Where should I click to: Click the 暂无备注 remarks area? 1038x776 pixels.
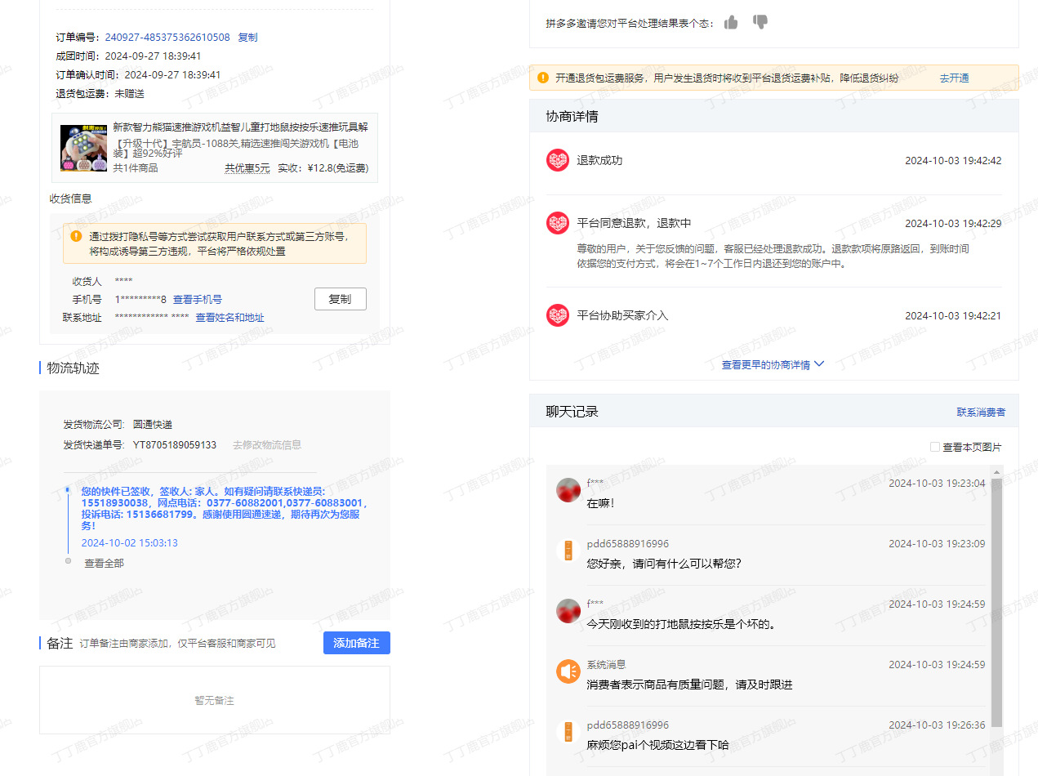[x=215, y=700]
